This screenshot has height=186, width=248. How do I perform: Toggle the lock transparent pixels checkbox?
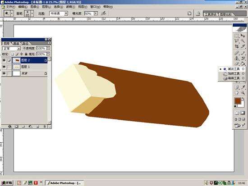(12, 54)
